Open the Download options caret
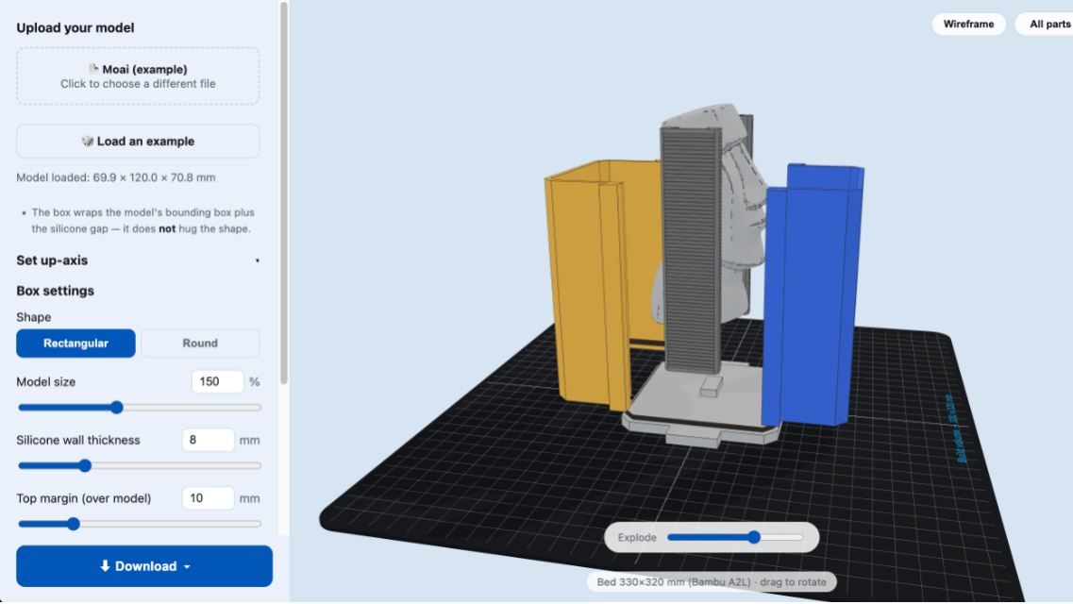The height and width of the screenshot is (604, 1073). coord(187,567)
